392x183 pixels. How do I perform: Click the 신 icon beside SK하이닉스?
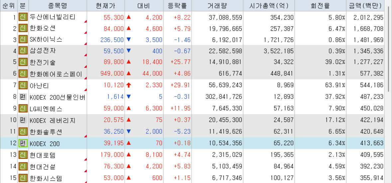click(23, 39)
